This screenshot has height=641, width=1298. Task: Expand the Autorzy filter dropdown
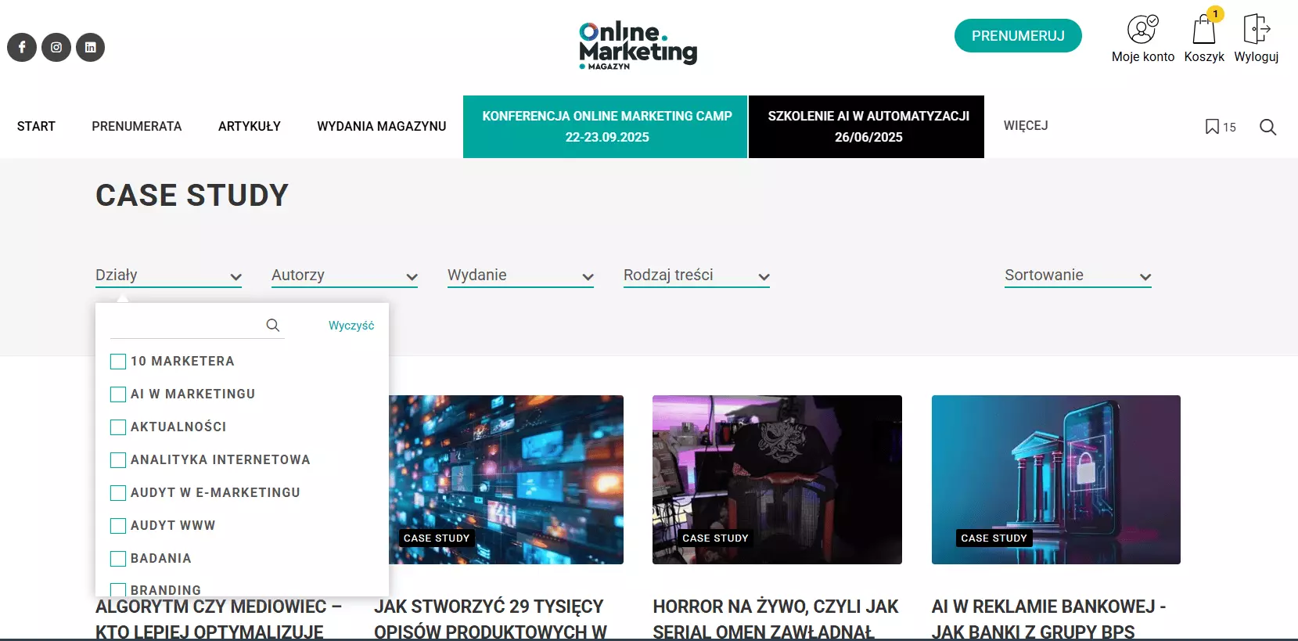click(344, 275)
